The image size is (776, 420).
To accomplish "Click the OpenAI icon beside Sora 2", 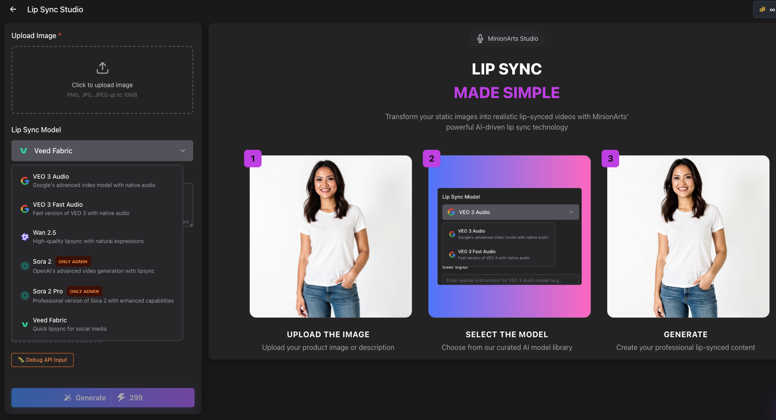I will (25, 265).
